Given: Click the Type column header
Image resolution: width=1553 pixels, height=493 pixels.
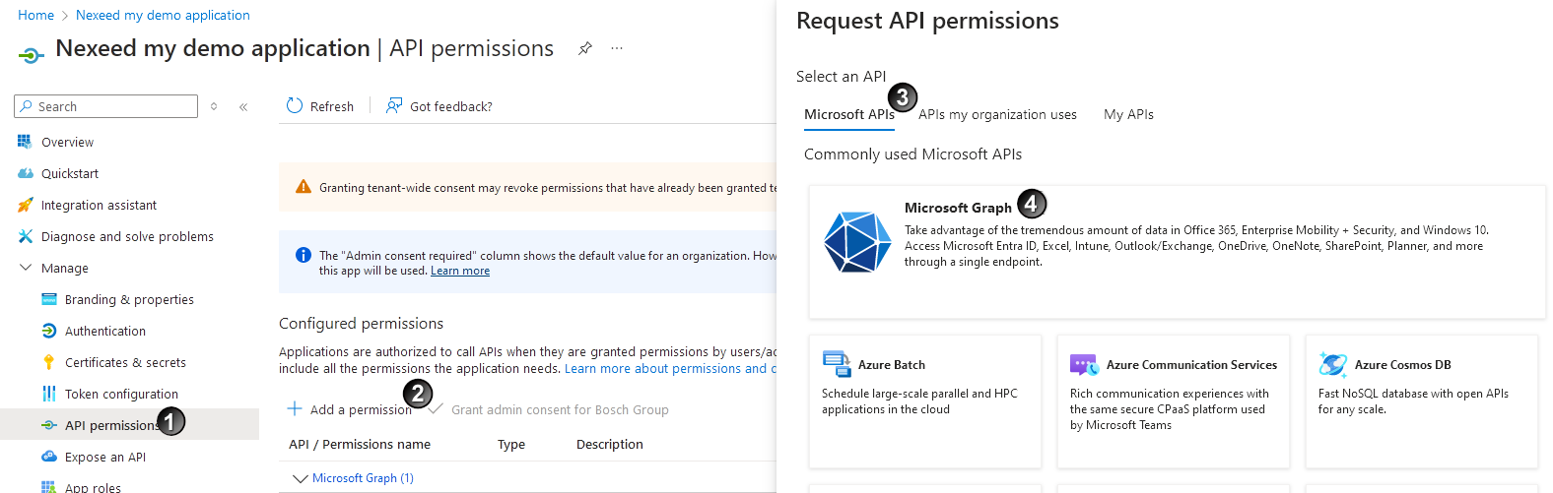Looking at the screenshot, I should 511,444.
